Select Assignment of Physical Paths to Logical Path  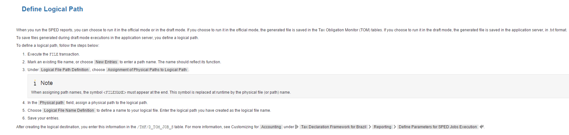click(x=147, y=70)
